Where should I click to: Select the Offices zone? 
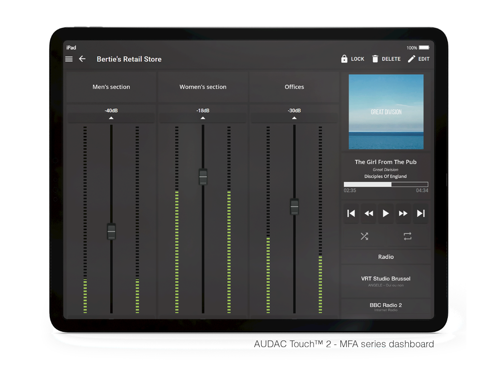point(294,87)
